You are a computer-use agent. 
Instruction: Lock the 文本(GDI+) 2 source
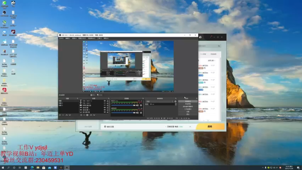pos(108,101)
